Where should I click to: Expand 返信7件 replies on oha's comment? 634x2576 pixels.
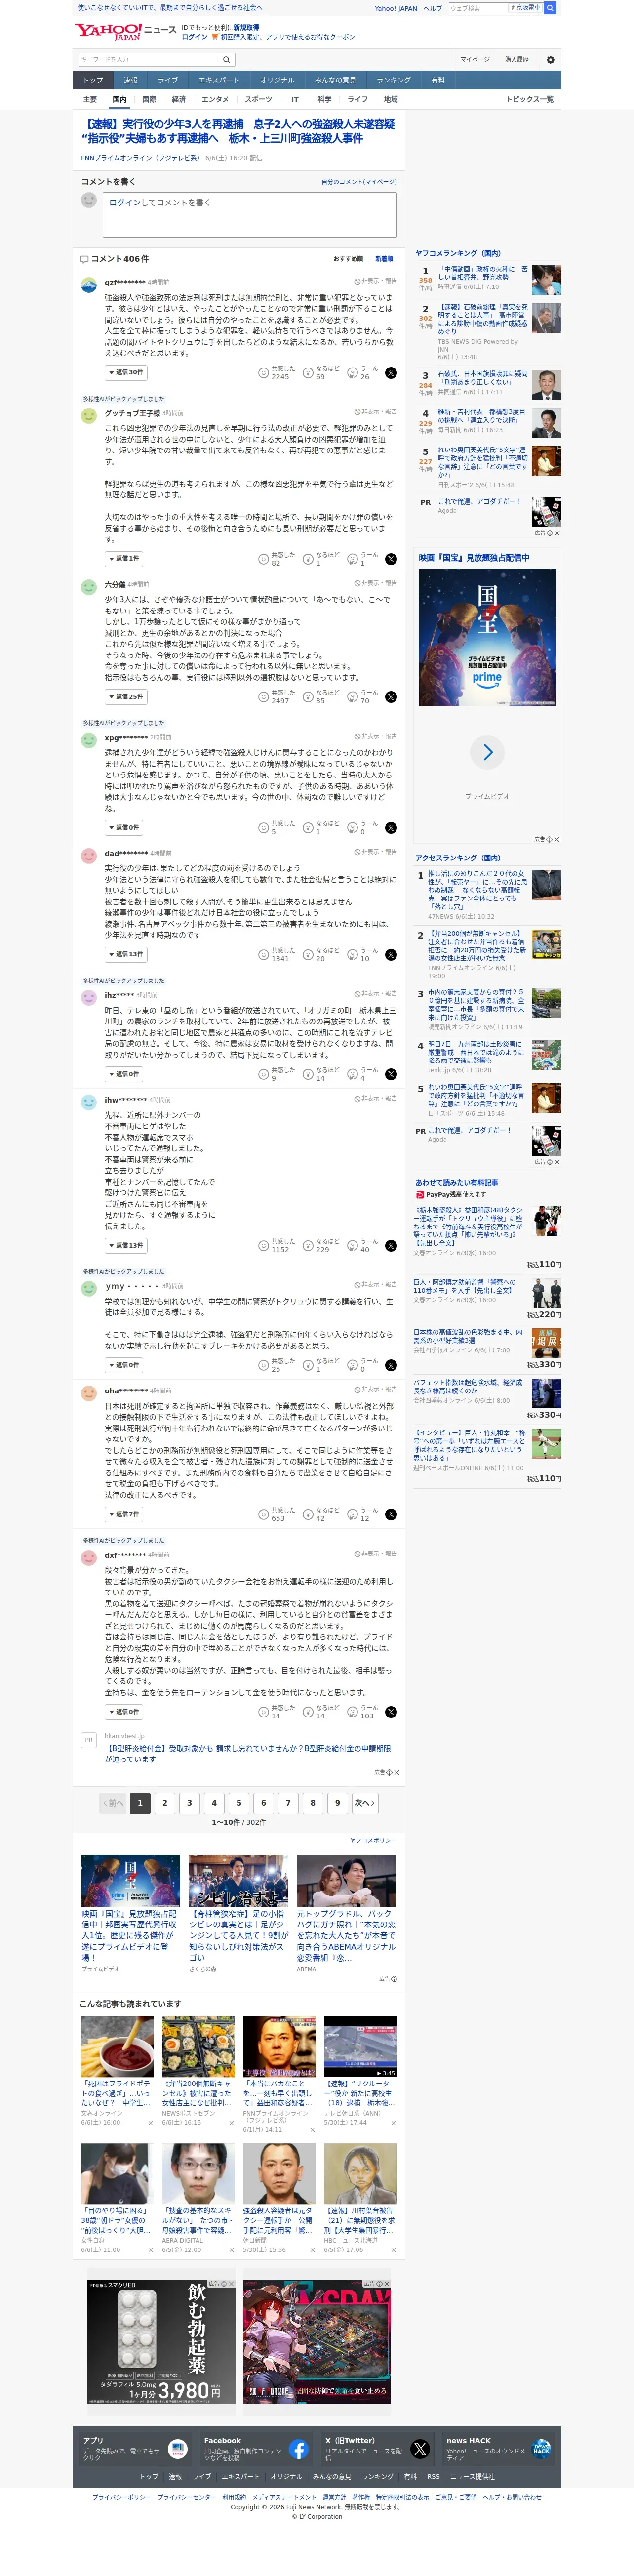click(124, 1515)
